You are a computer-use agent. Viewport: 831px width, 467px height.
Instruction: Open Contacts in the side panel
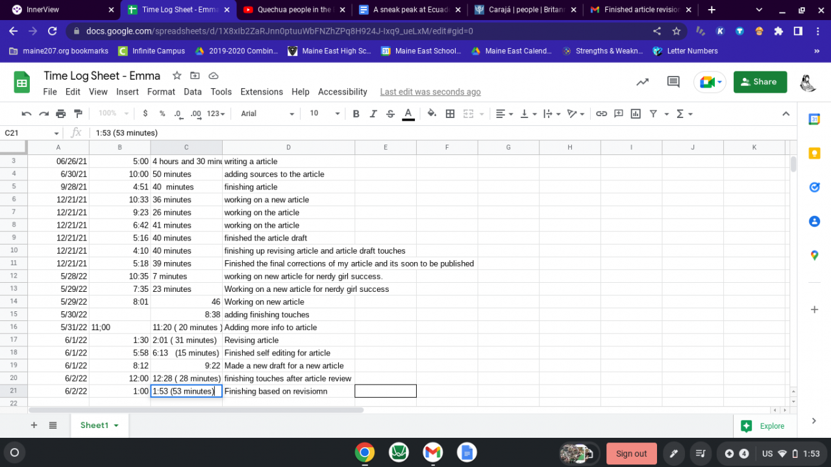point(814,222)
